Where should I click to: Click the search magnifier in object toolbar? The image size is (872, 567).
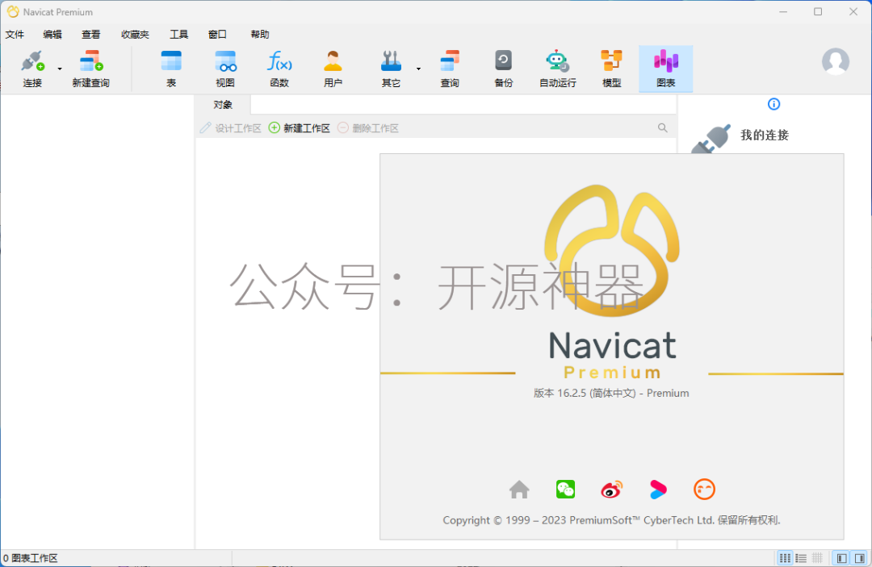point(662,127)
